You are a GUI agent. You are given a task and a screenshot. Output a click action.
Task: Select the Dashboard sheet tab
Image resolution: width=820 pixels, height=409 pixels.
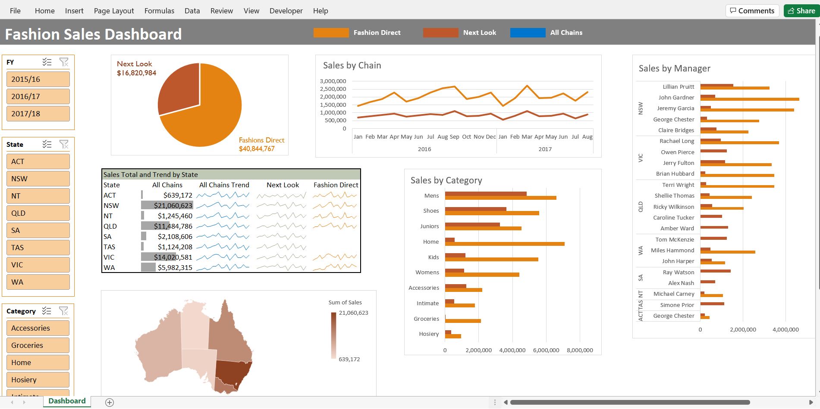(67, 401)
